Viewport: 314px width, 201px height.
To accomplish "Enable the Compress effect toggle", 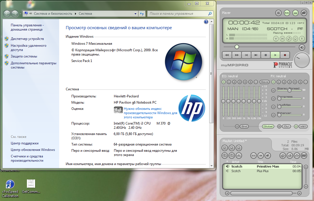I will click(273, 99).
